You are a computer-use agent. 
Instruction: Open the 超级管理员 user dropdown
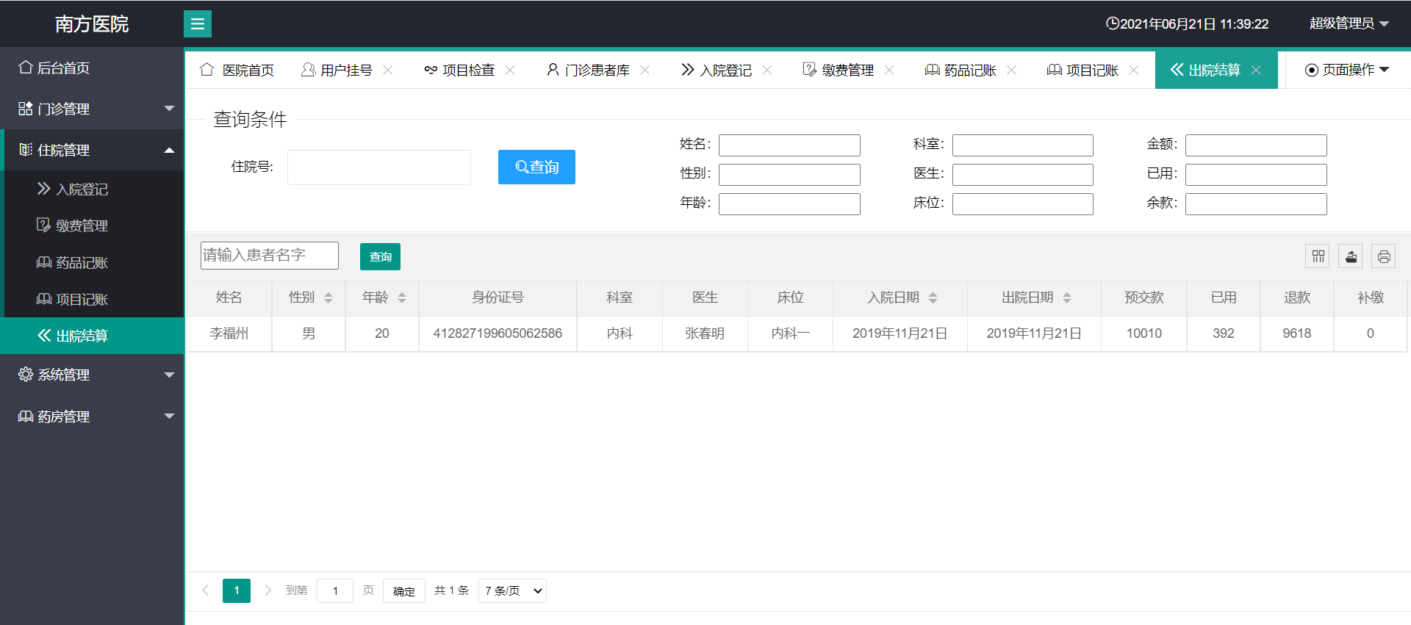1349,24
